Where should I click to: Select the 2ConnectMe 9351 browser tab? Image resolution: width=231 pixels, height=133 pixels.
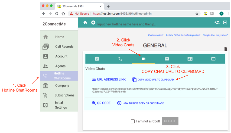[80, 7]
